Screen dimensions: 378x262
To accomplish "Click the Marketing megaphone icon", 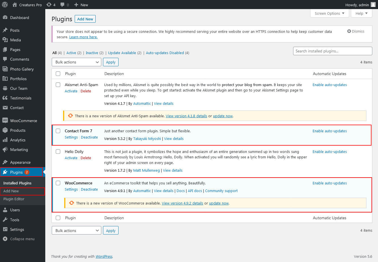I will point(5,150).
